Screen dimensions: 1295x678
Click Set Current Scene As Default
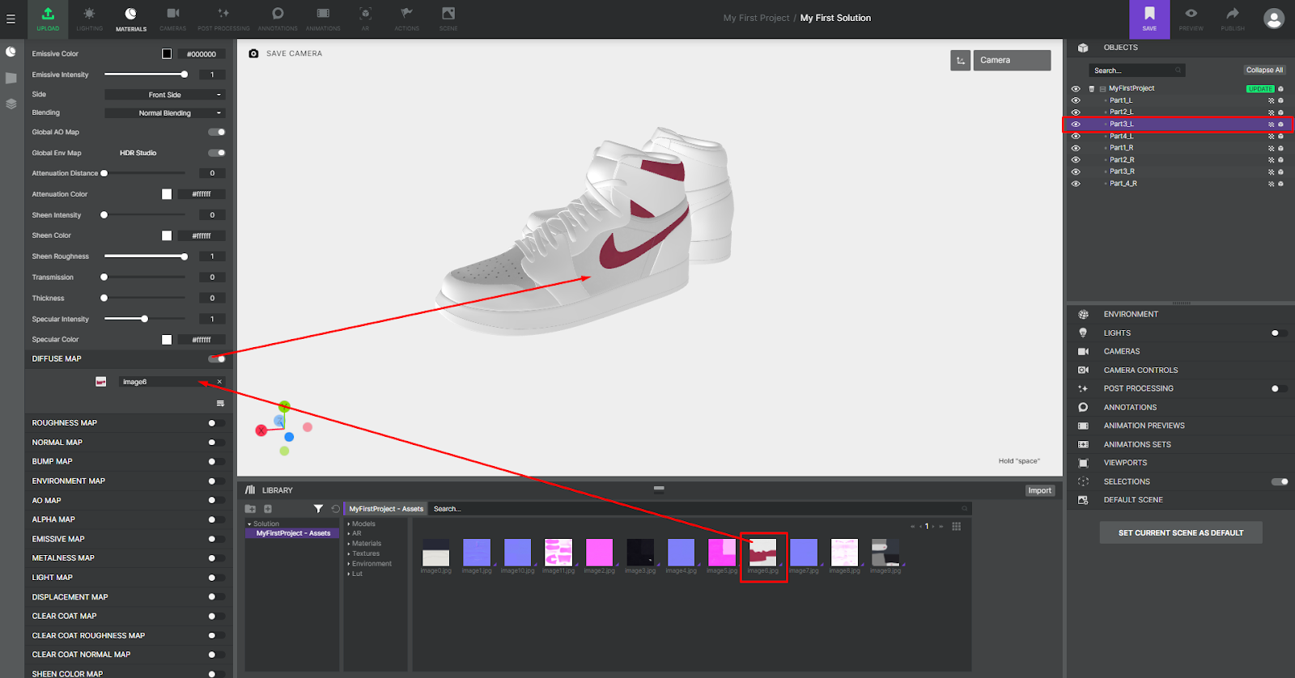(x=1181, y=533)
